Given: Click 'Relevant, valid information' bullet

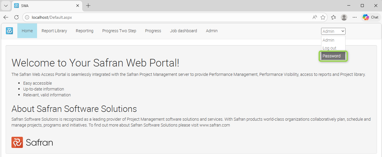Looking at the screenshot, I should tap(47, 95).
